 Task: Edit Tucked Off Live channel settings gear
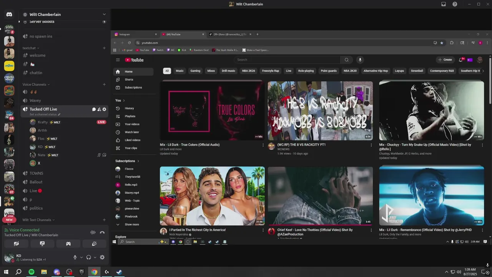click(104, 109)
